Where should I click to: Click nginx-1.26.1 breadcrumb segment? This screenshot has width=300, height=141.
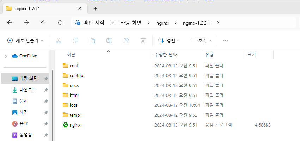point(196,23)
